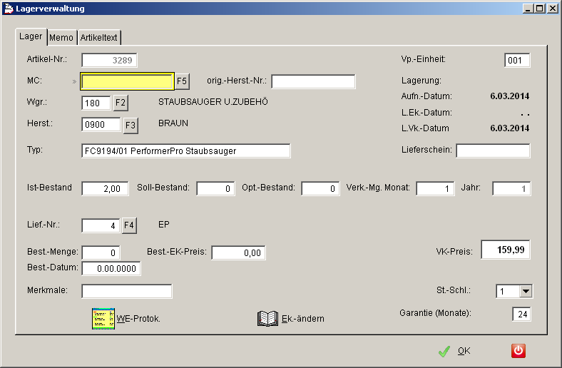This screenshot has width=562, height=368.
Task: Click the Verk.-Mg. Monat field
Action: 435,188
